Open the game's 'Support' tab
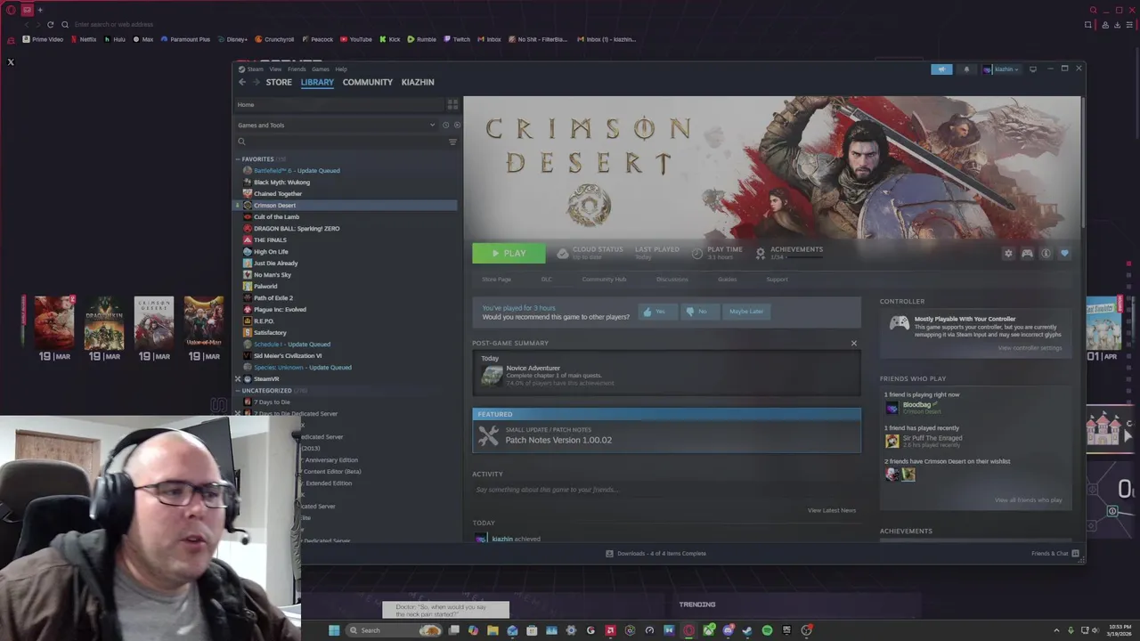Image resolution: width=1140 pixels, height=641 pixels. point(777,280)
